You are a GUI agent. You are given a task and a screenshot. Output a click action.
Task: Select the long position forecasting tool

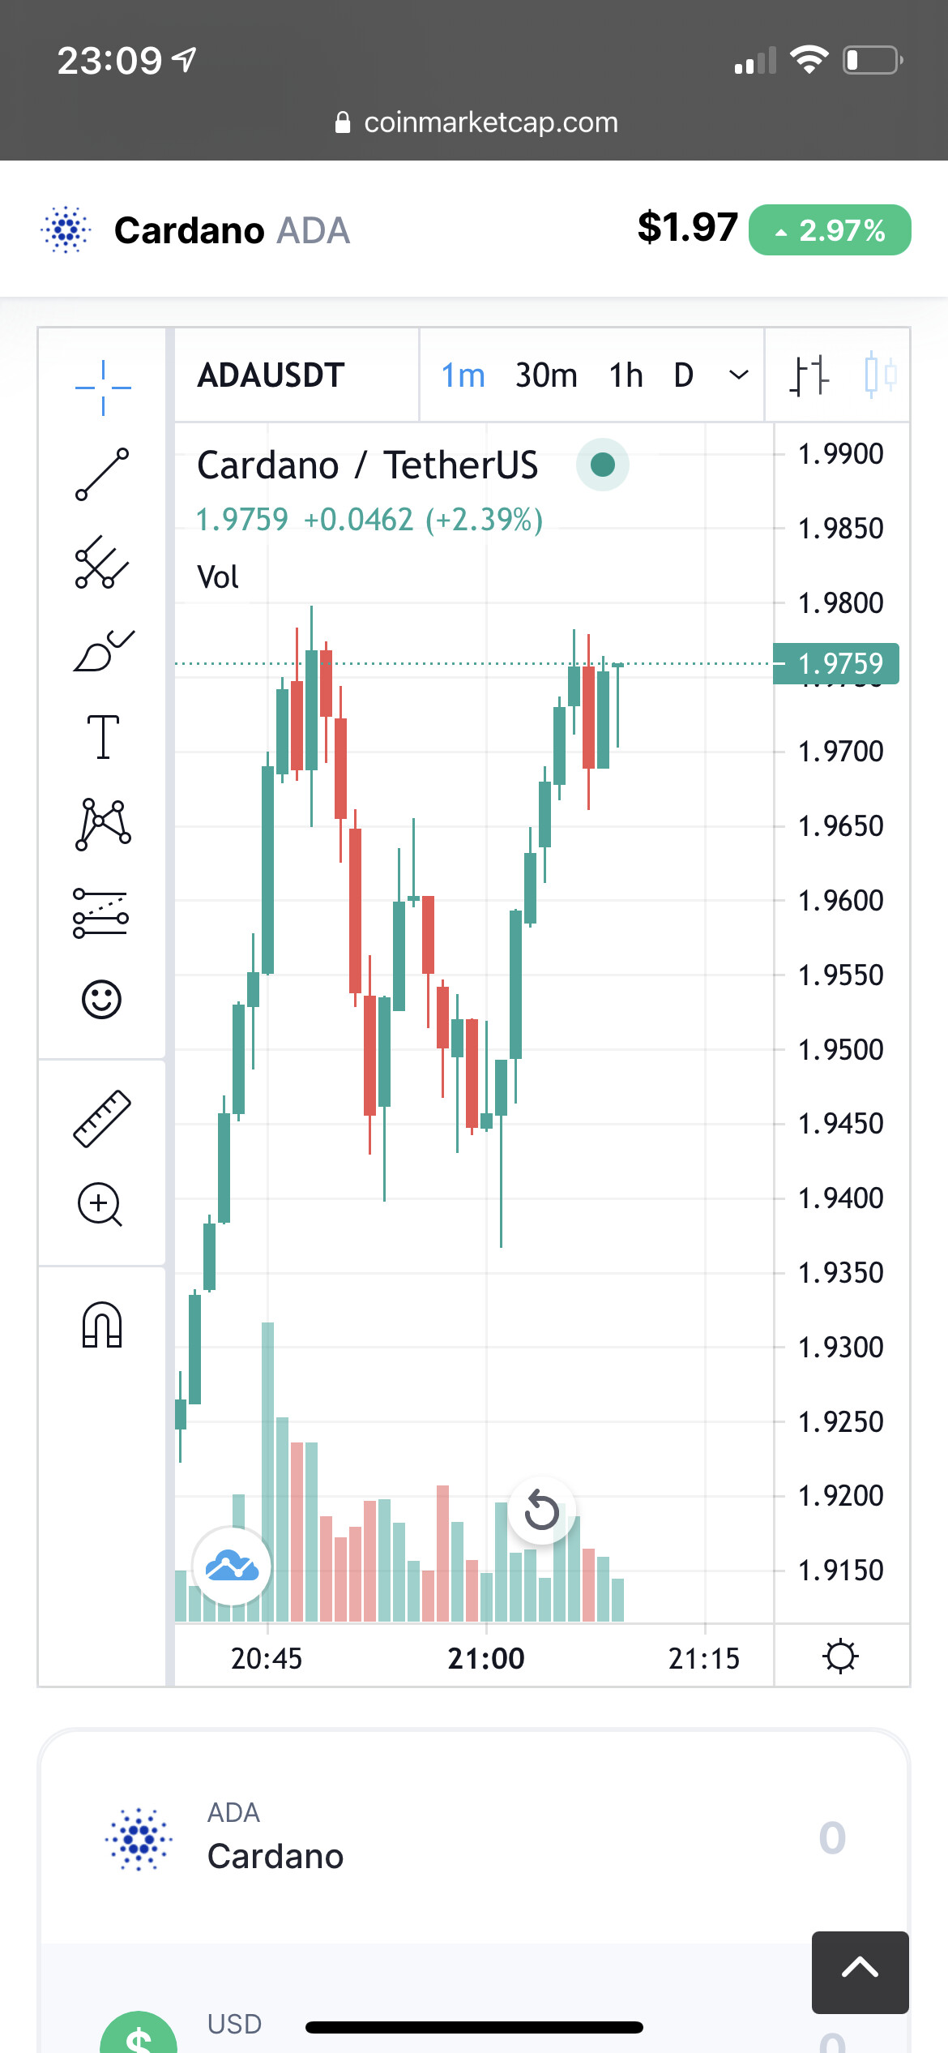click(x=101, y=913)
